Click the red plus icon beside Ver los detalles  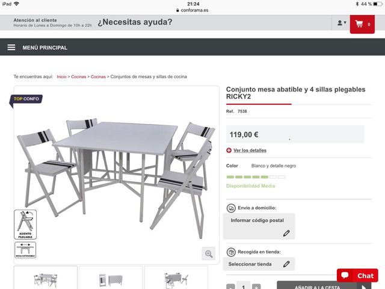point(229,150)
